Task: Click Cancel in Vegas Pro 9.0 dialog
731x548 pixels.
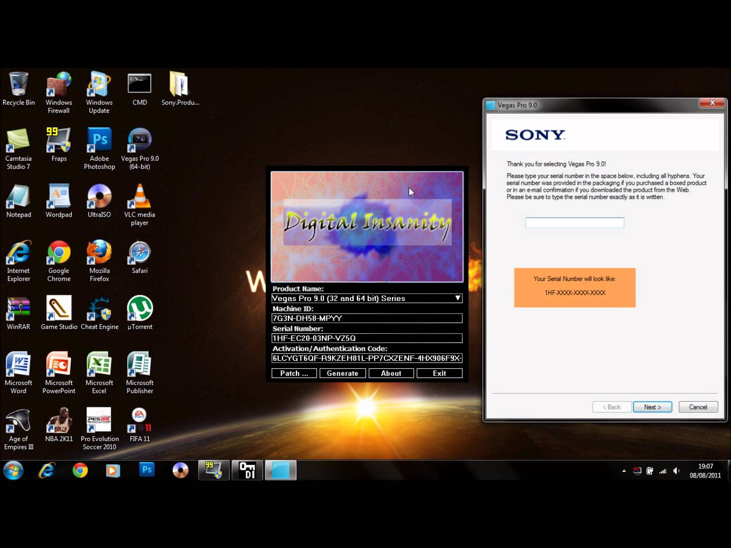Action: point(698,407)
